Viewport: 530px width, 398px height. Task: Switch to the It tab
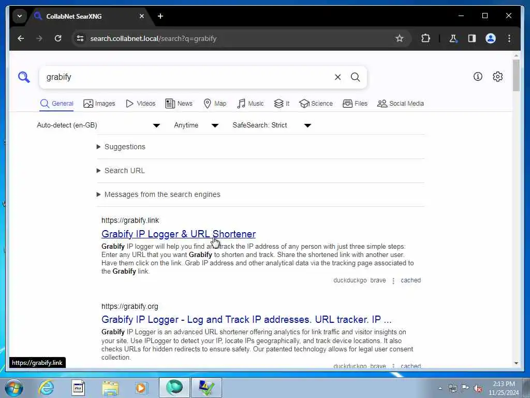pyautogui.click(x=282, y=104)
